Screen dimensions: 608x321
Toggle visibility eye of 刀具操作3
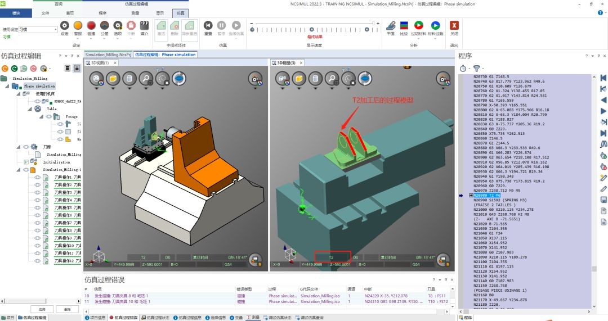pos(38,192)
